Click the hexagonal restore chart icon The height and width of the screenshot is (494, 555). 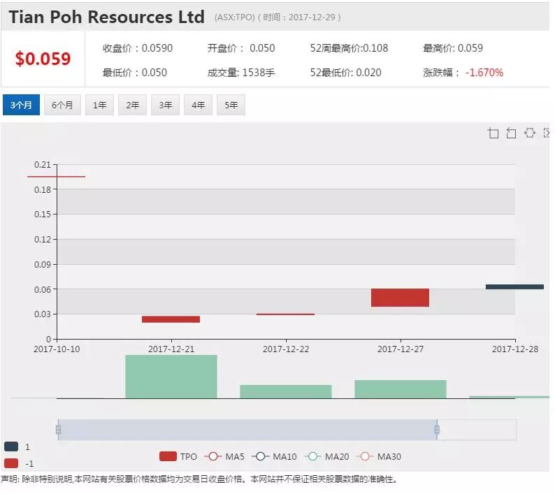tap(530, 133)
